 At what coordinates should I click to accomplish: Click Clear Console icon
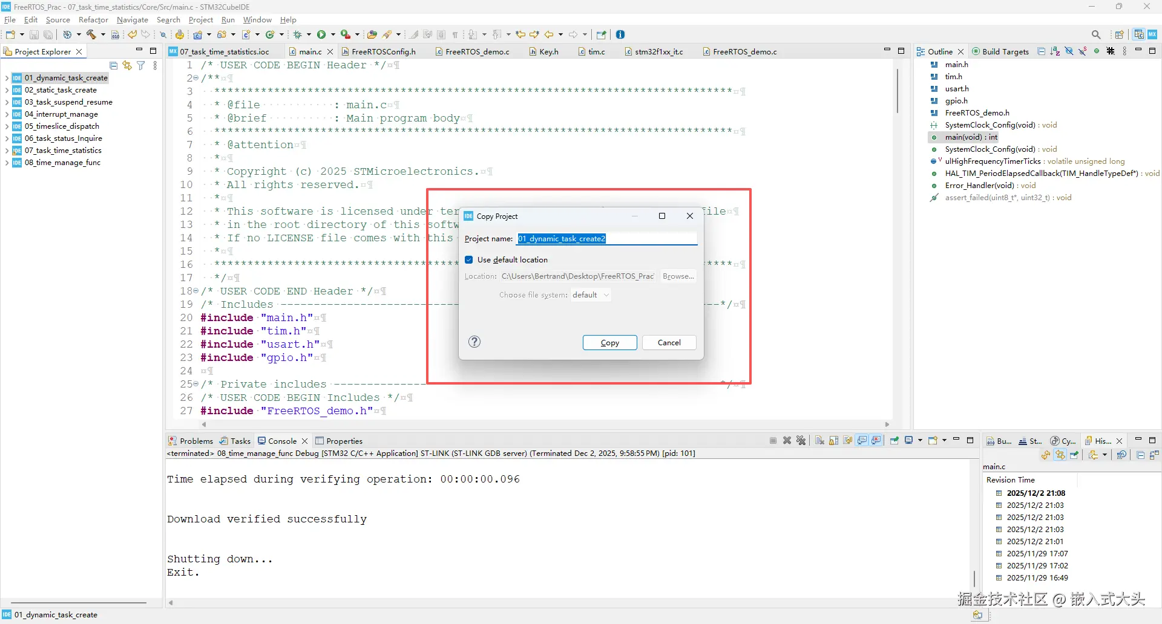[x=819, y=441]
